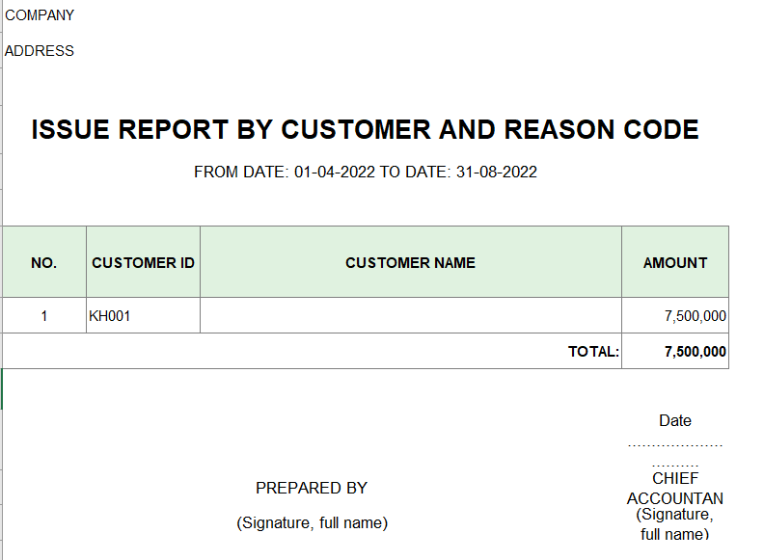Image resolution: width=764 pixels, height=560 pixels.
Task: Select the AMOUNT header cell
Action: [674, 262]
